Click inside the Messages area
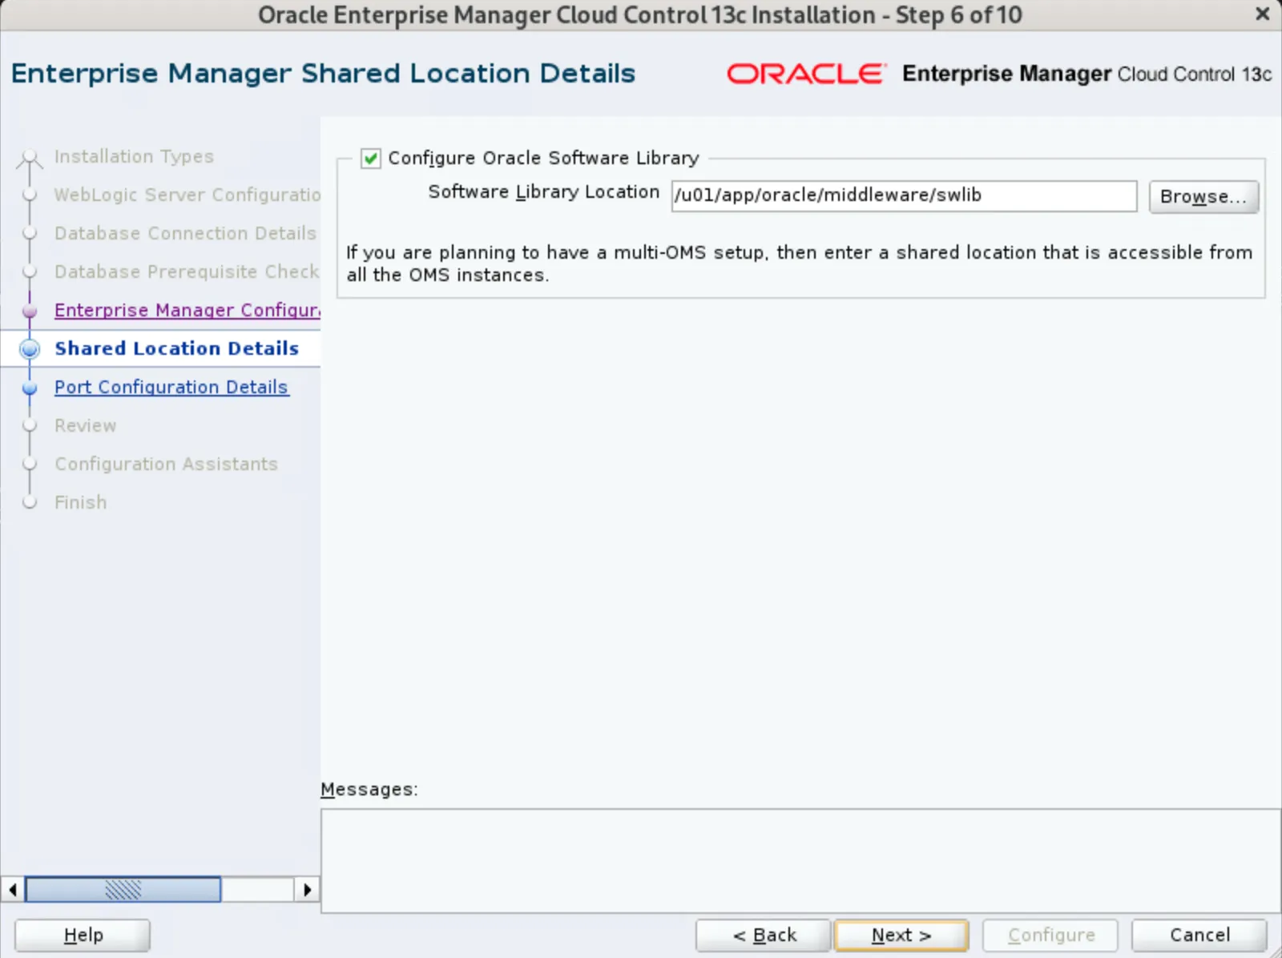Viewport: 1282px width, 958px height. coord(801,861)
